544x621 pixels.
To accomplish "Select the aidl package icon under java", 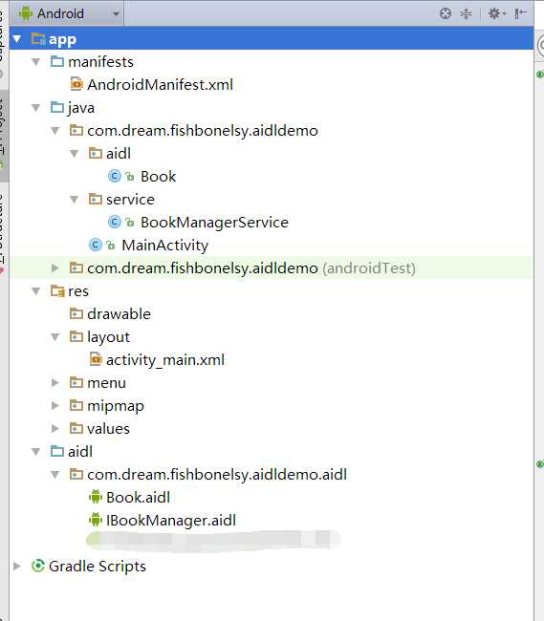I will (x=95, y=153).
